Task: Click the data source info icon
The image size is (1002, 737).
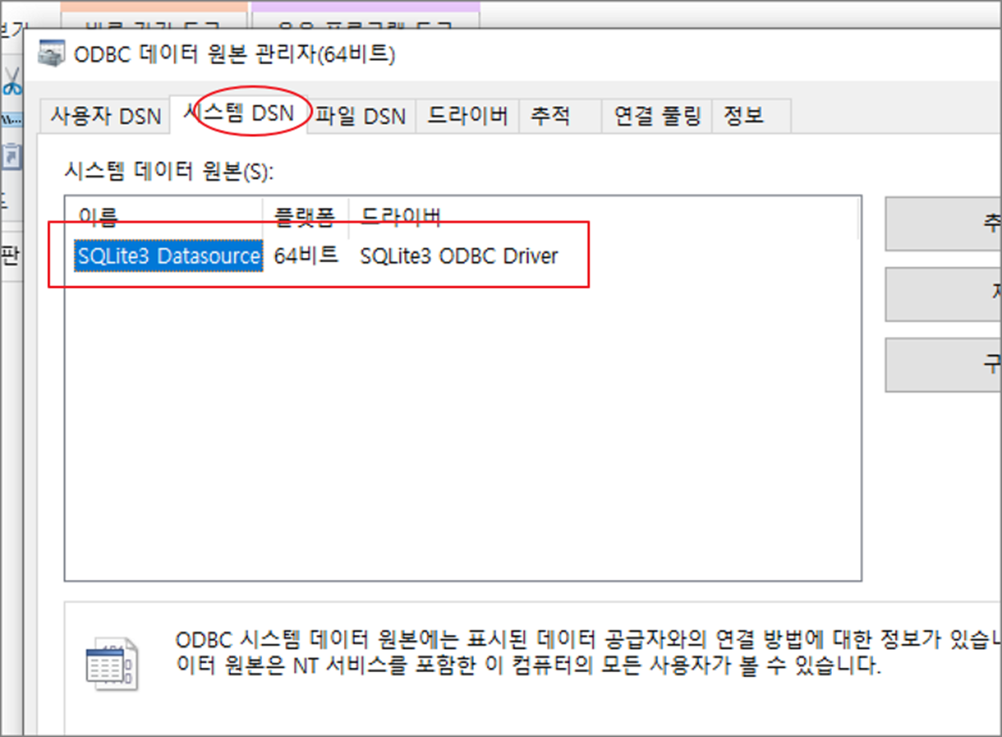Action: pos(111,664)
